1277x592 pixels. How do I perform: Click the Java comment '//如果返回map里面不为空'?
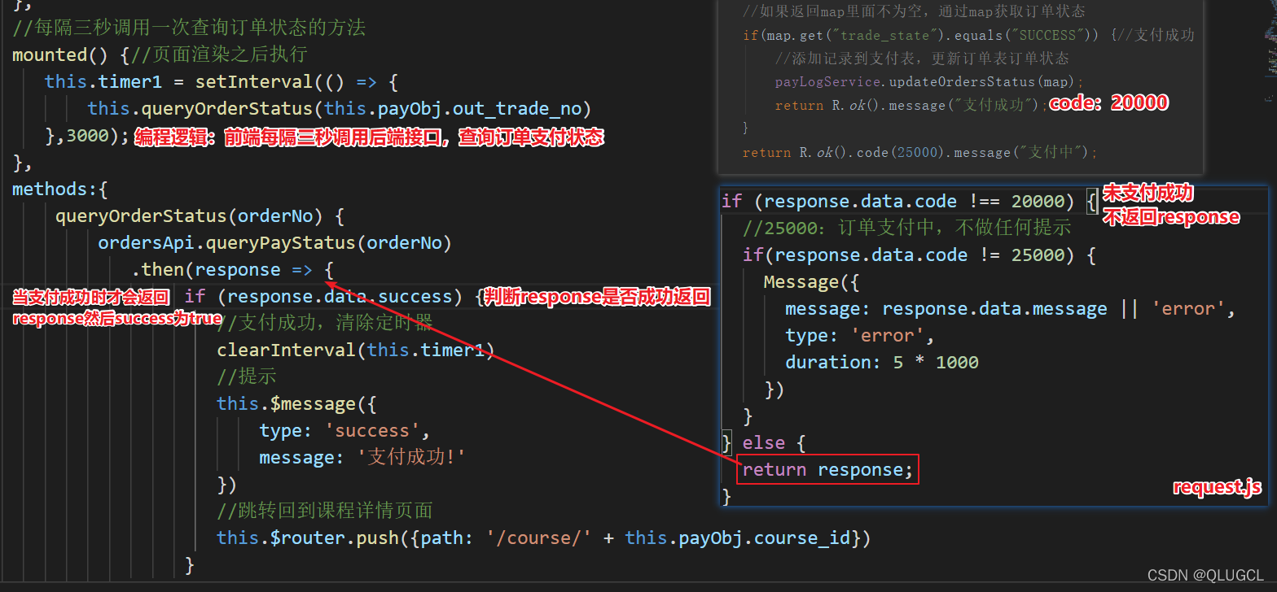914,11
